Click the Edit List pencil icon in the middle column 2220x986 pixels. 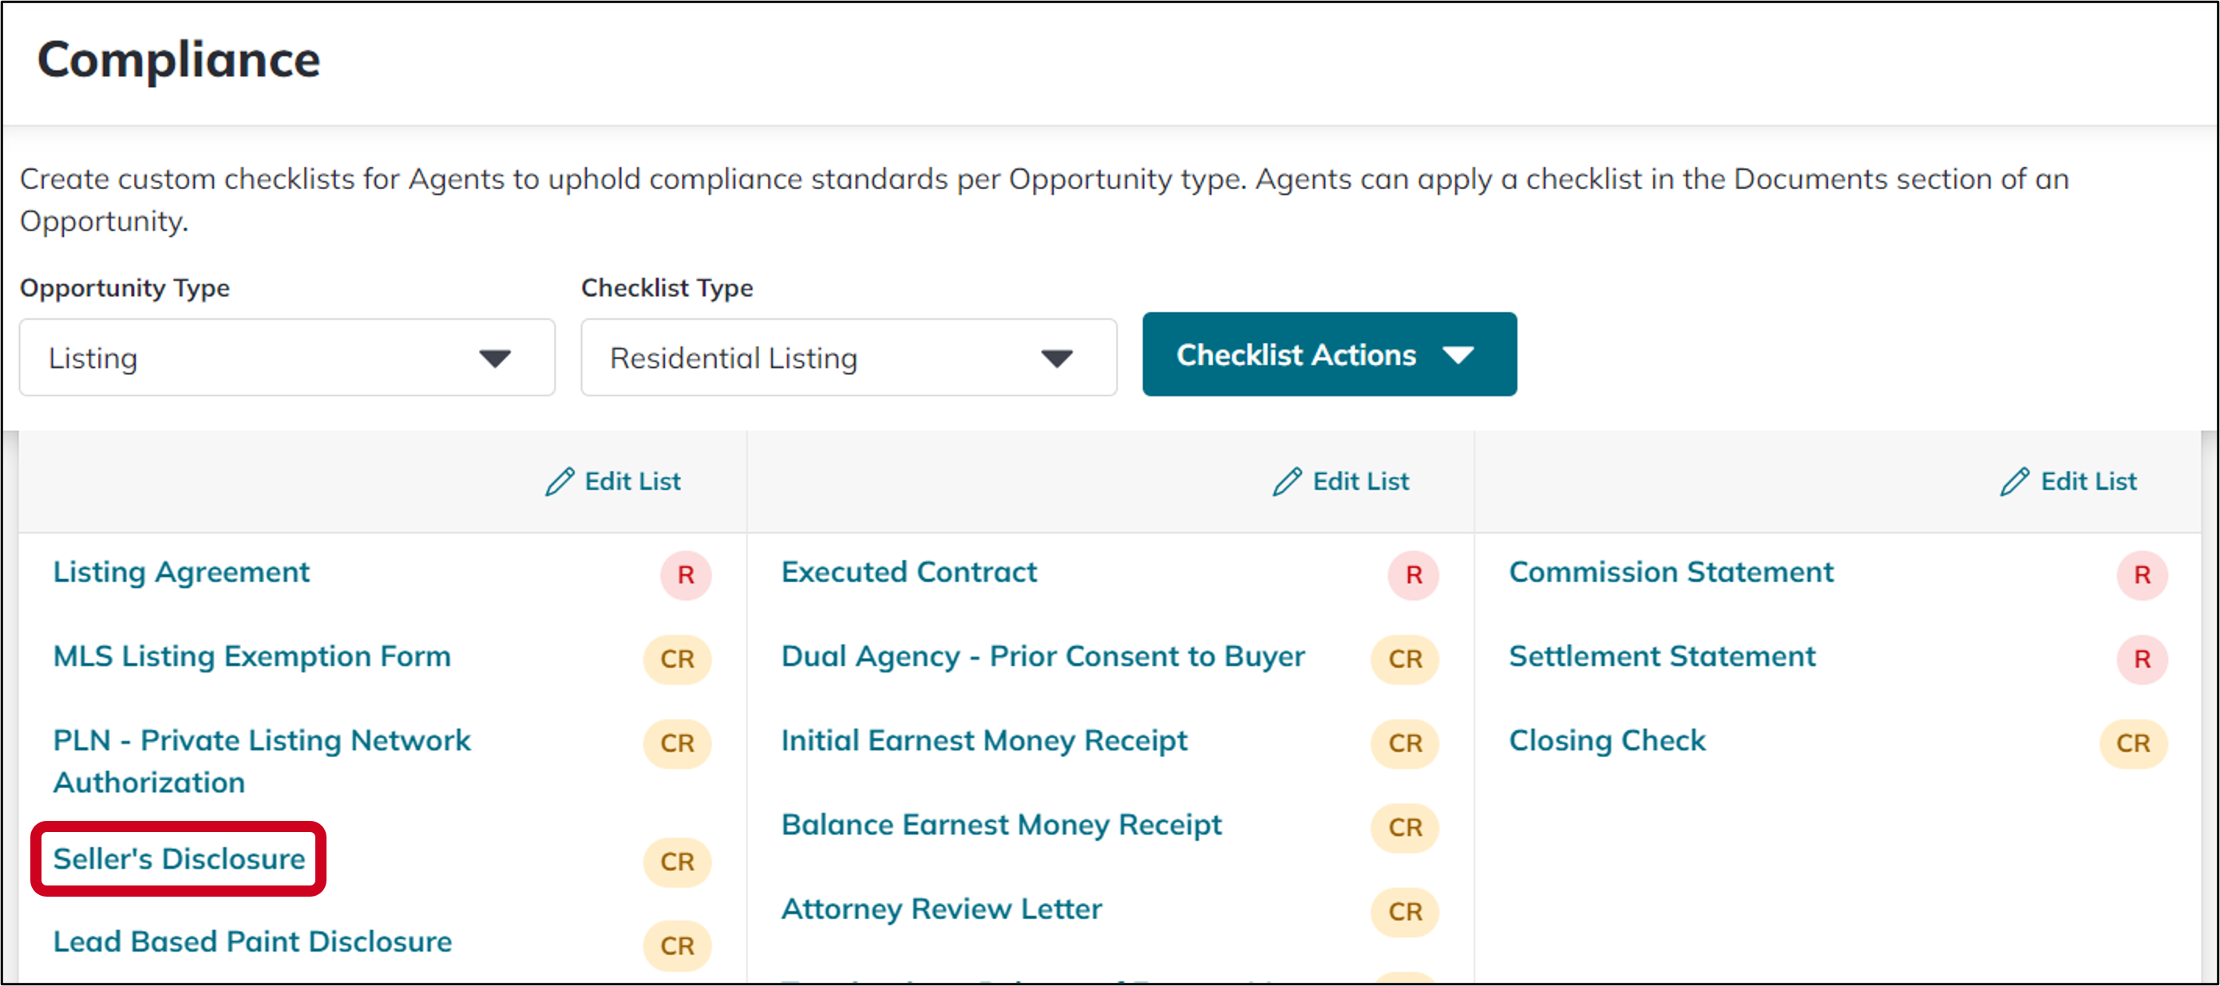click(x=1286, y=481)
